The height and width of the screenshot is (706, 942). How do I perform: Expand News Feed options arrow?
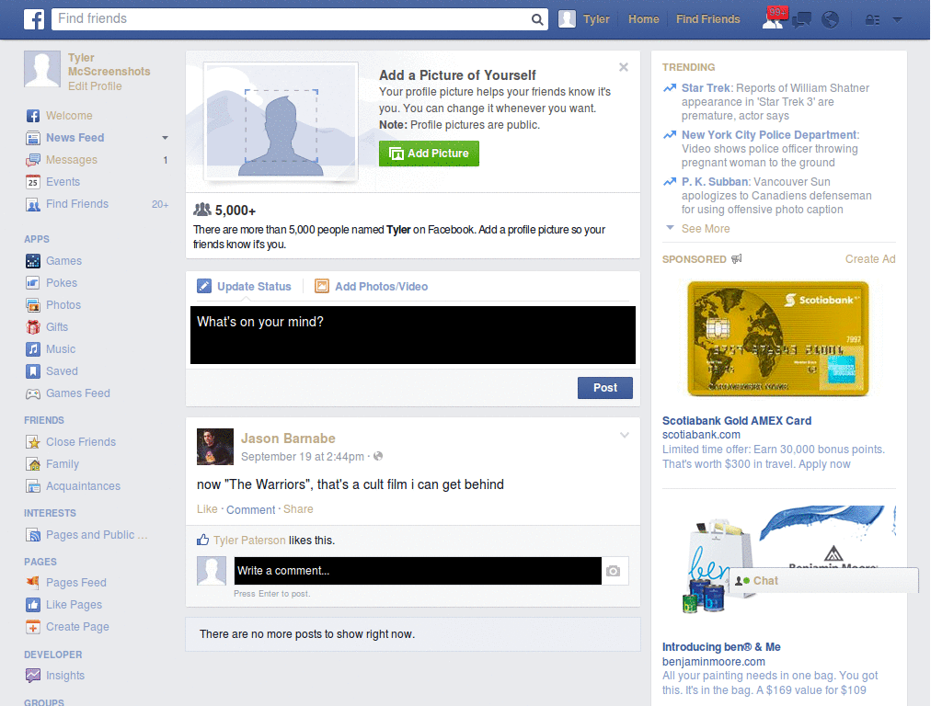click(x=165, y=138)
